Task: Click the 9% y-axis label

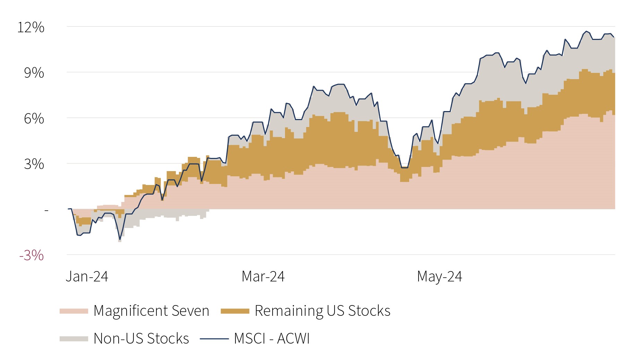Action: [34, 73]
